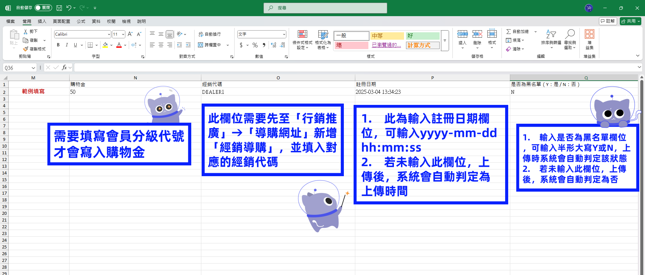Apply the yellow fill color bucket
Screen dimensions: 645x275
click(106, 45)
